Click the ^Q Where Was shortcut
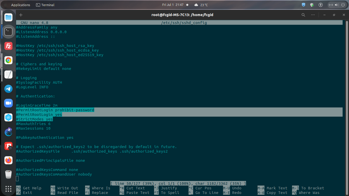349x196 pixels. [x=306, y=193]
